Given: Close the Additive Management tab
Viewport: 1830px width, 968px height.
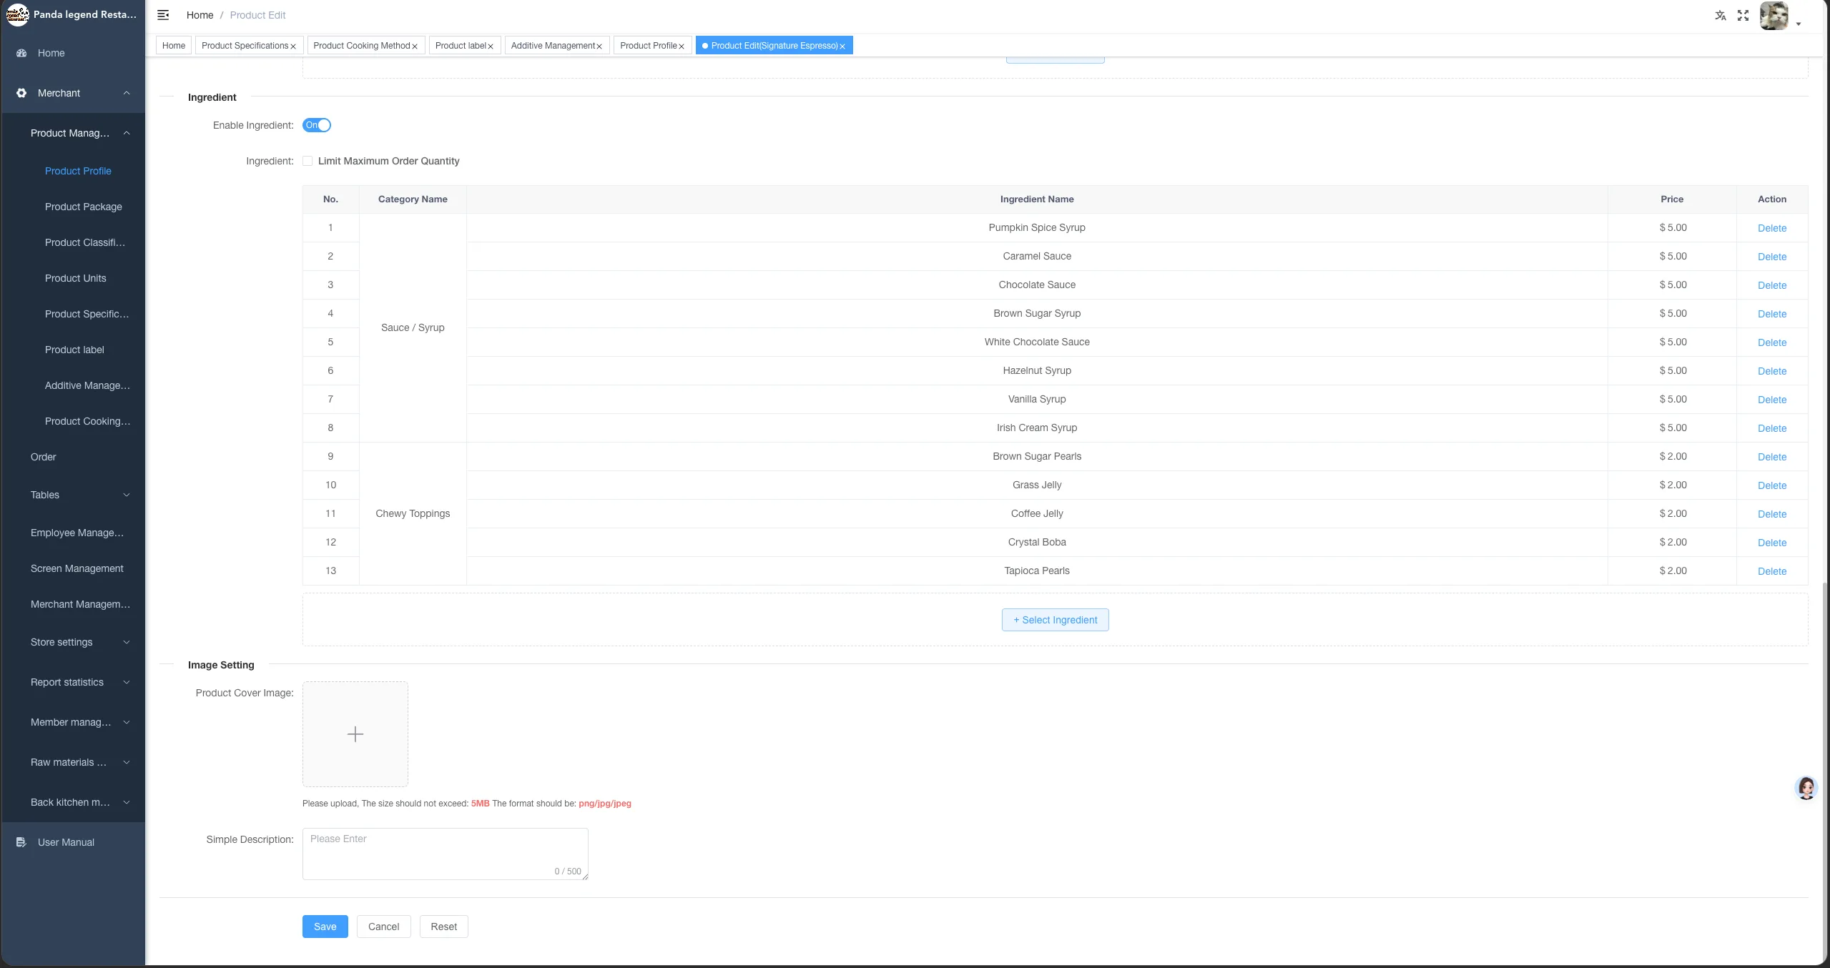Looking at the screenshot, I should 599,46.
